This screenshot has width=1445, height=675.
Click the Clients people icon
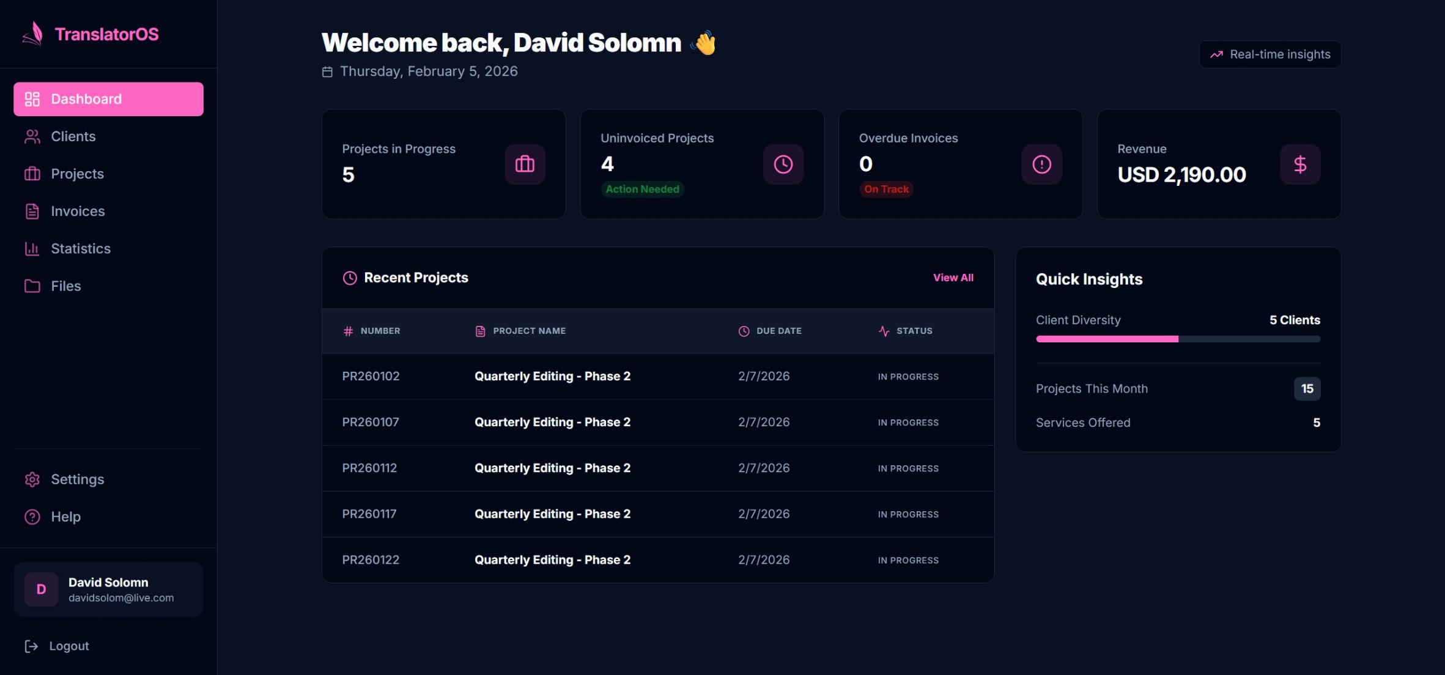point(32,136)
